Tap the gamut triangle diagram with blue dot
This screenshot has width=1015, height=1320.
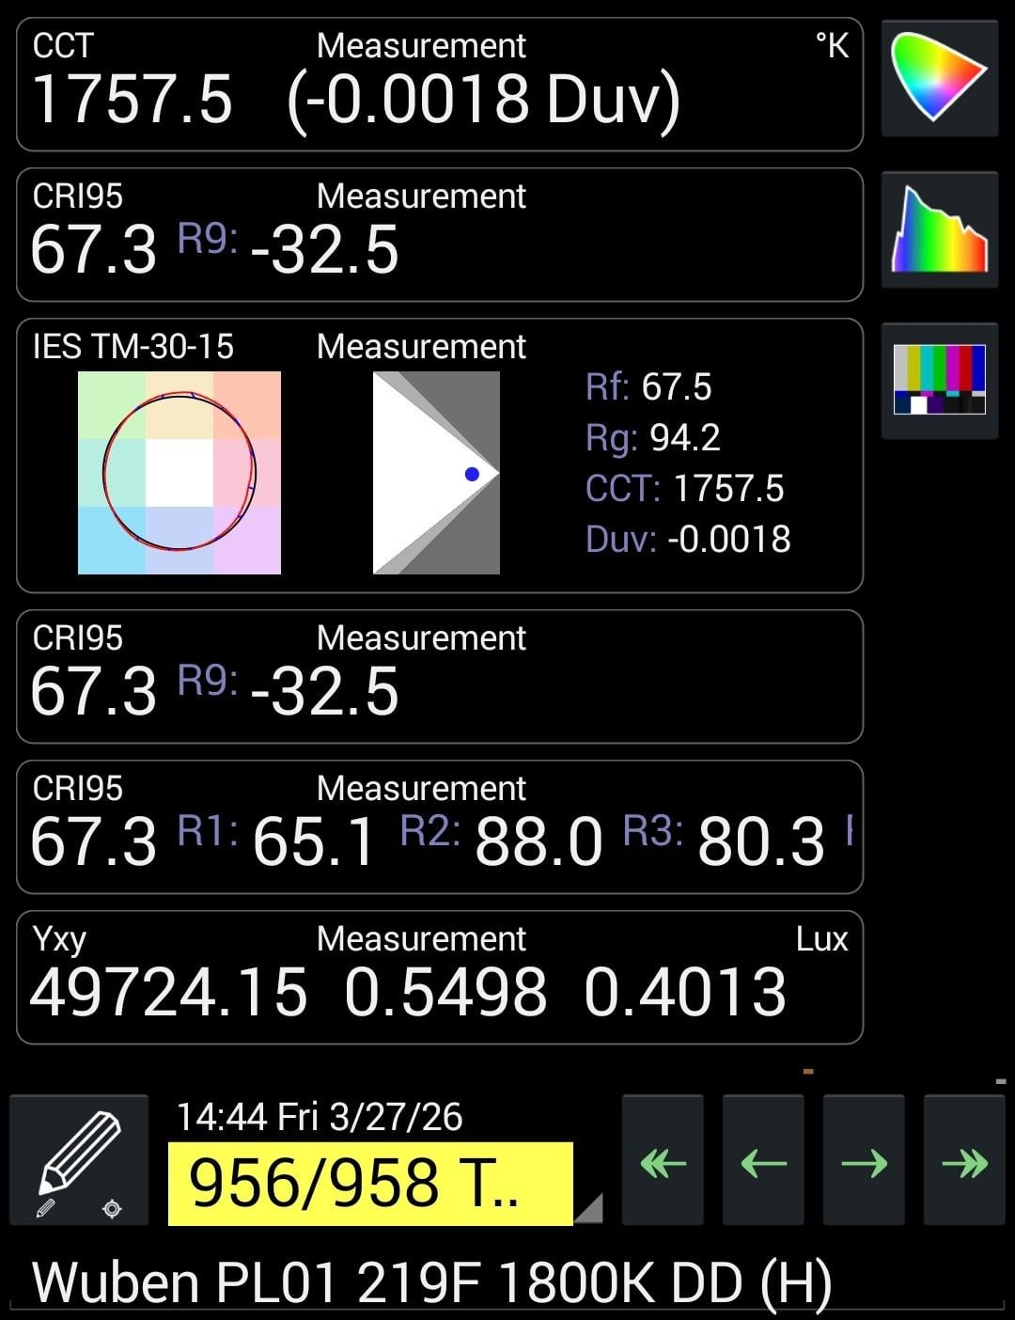(436, 473)
